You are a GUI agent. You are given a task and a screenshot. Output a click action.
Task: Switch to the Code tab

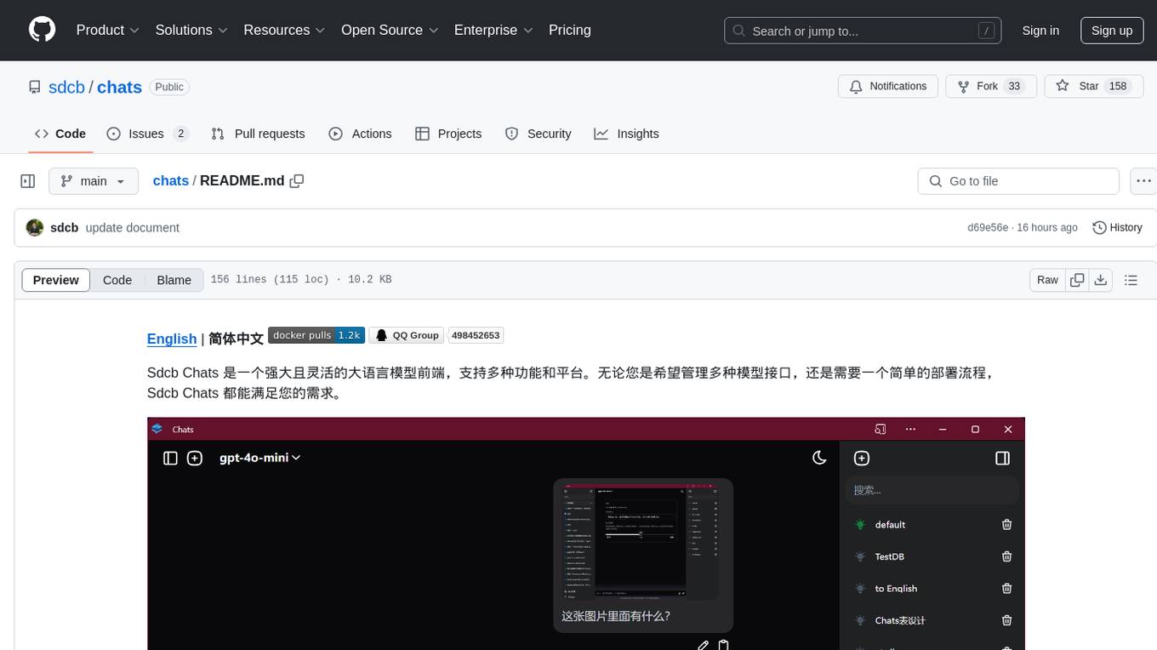pyautogui.click(x=60, y=134)
